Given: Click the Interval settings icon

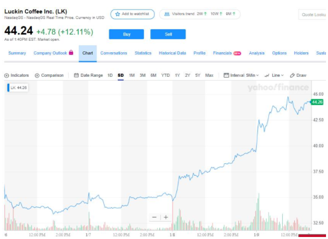Looking at the screenshot, I should click(x=226, y=75).
